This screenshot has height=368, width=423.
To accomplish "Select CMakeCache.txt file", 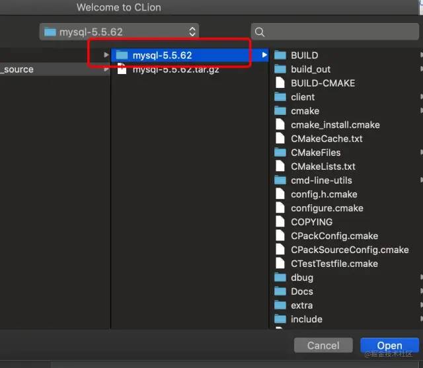I will 327,139.
